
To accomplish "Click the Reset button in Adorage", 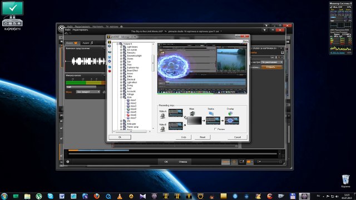I will tap(202, 137).
